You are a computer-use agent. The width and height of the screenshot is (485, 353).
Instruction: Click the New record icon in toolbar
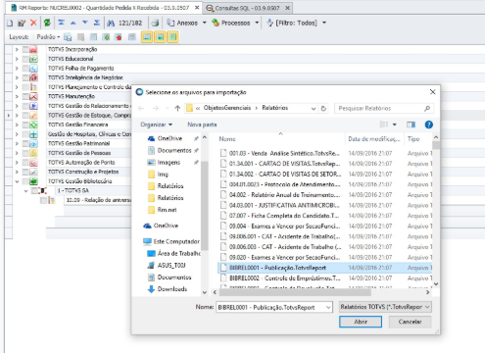click(x=10, y=23)
